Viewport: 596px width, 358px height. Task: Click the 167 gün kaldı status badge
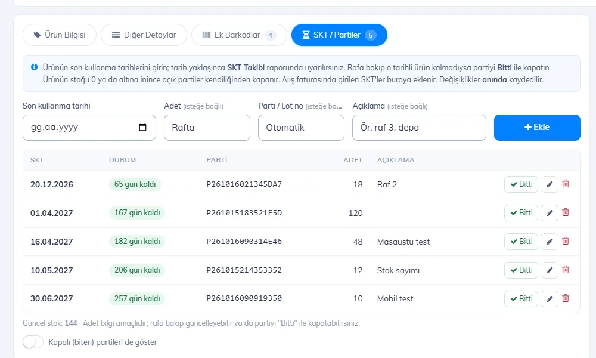click(x=137, y=212)
